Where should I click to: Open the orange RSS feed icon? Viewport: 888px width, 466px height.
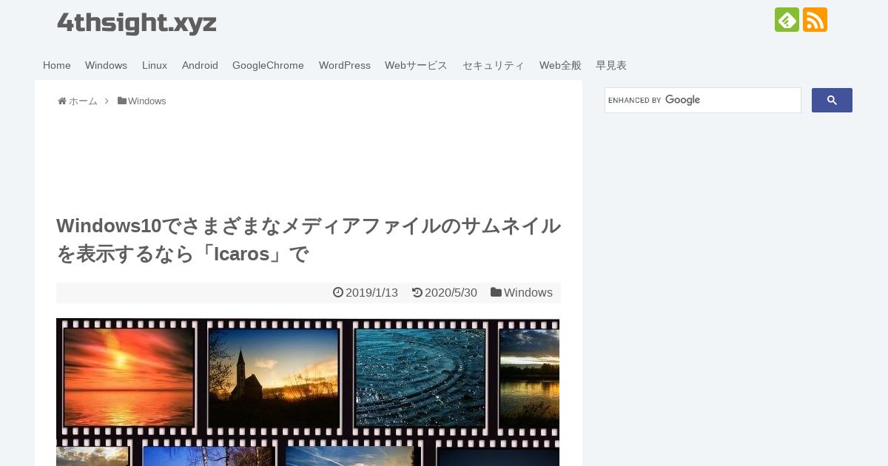click(815, 20)
